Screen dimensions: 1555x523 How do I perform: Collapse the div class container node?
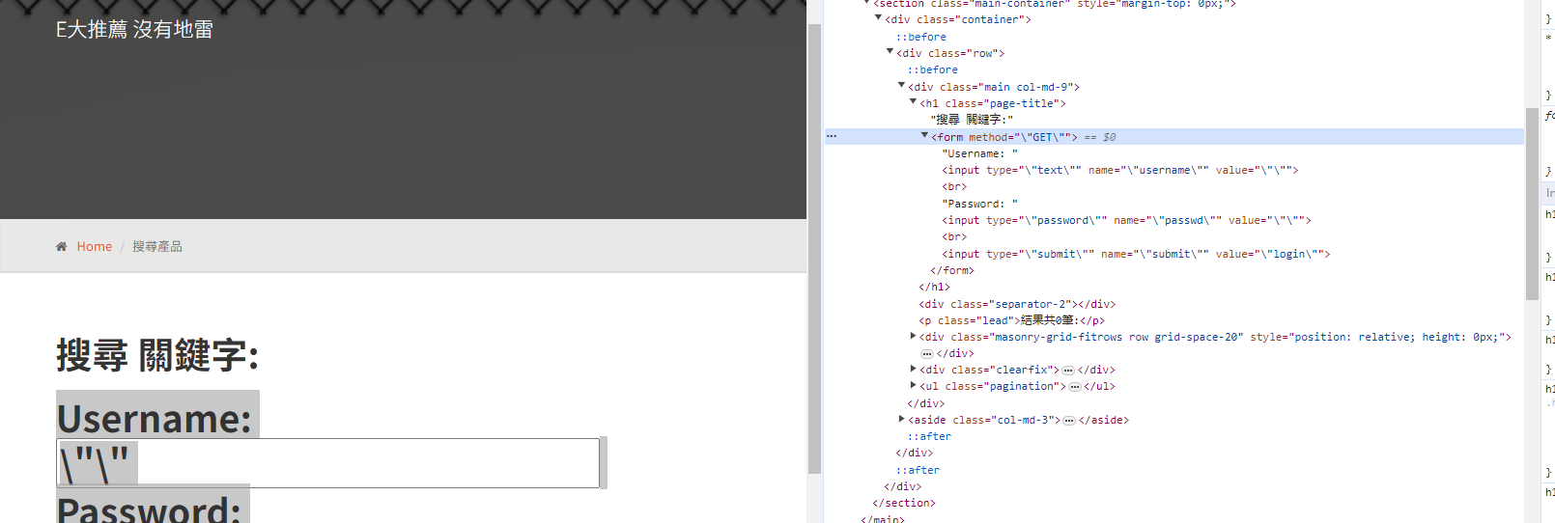[x=878, y=18]
